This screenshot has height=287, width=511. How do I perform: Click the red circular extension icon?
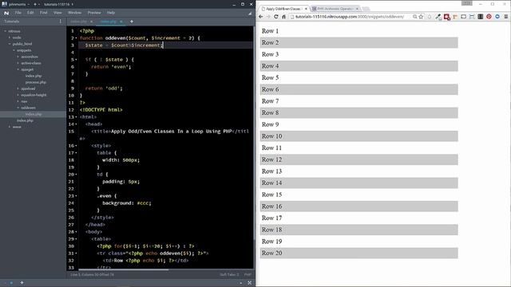(x=489, y=17)
